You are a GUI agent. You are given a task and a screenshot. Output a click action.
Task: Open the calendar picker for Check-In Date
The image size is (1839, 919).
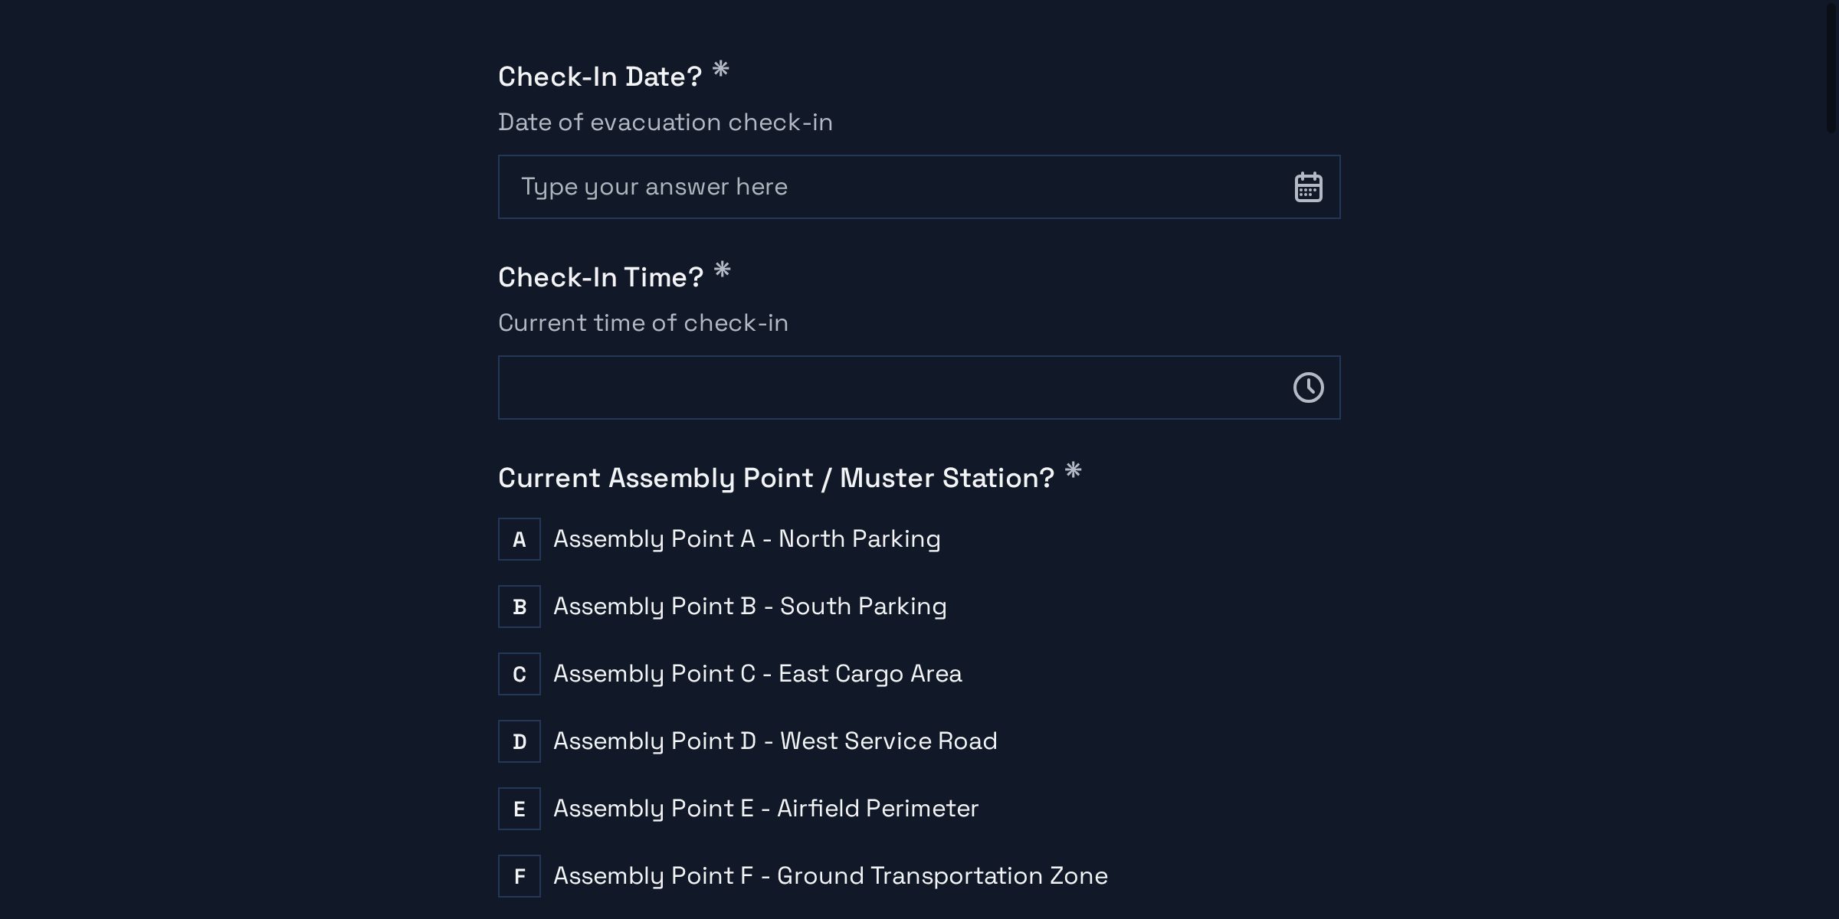point(1308,186)
